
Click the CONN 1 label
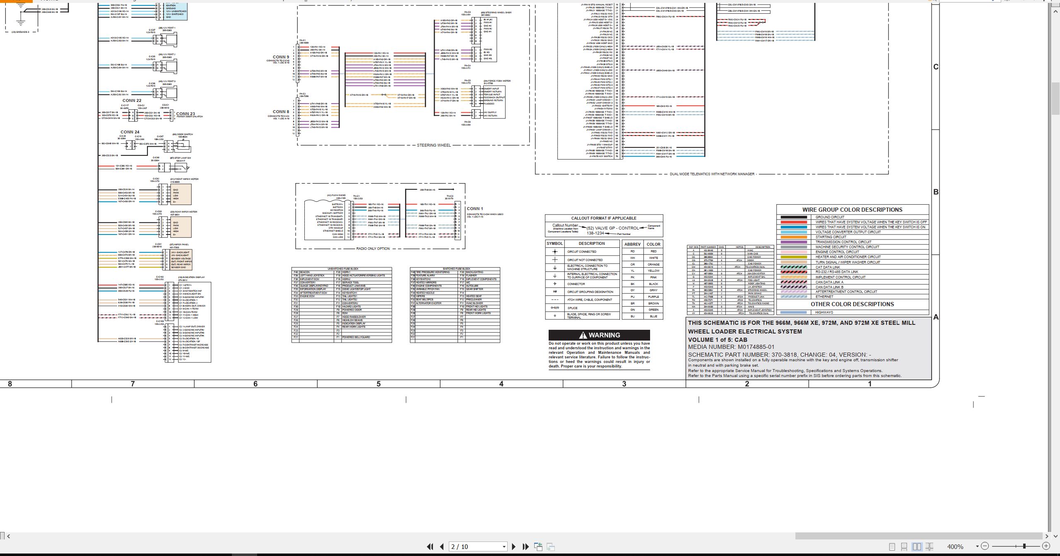click(475, 209)
